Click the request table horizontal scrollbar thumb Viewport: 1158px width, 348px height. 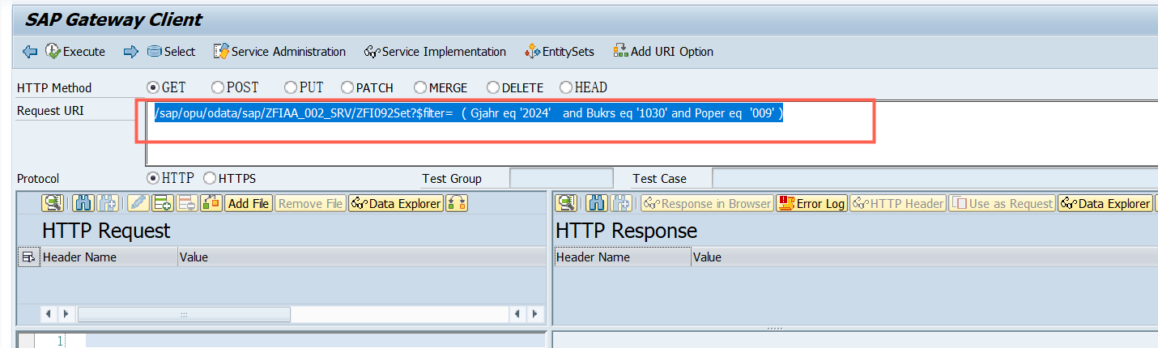185,312
